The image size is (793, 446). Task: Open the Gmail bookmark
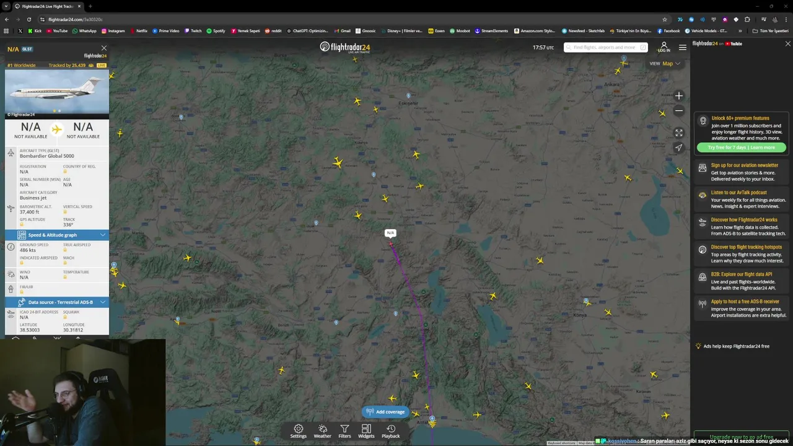tap(343, 30)
